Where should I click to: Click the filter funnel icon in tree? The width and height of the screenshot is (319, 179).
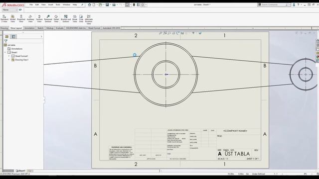tap(5, 41)
